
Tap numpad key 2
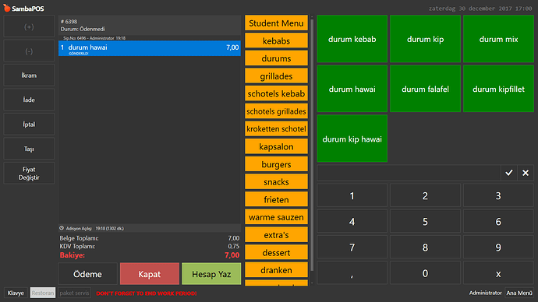click(425, 195)
